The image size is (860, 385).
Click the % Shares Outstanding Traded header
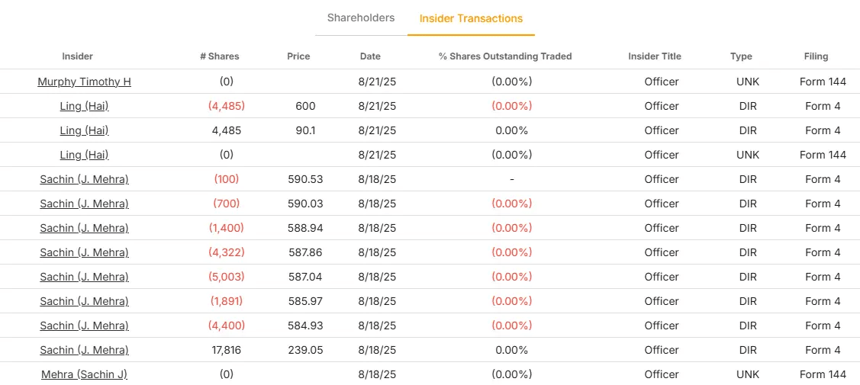[x=505, y=56]
